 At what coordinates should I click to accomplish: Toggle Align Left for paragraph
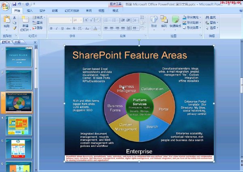tap(106, 28)
